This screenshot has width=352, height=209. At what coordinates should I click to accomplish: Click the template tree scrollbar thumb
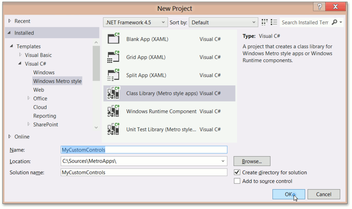tap(96, 63)
